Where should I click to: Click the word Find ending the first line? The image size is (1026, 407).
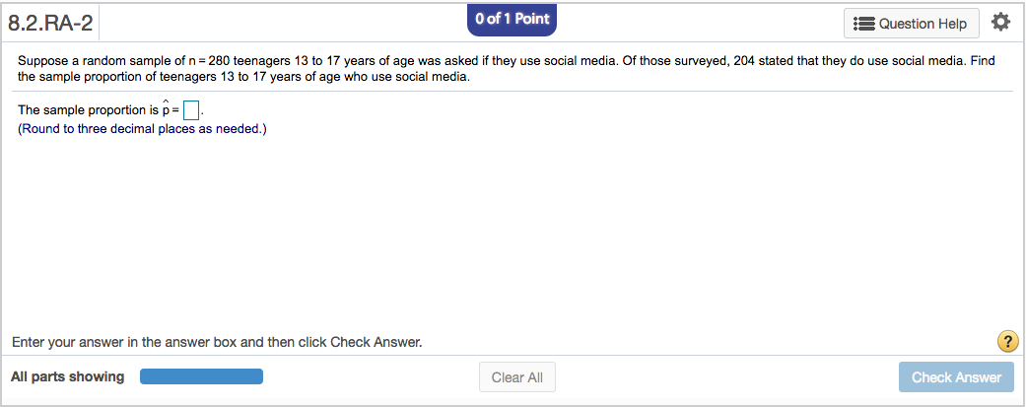982,61
